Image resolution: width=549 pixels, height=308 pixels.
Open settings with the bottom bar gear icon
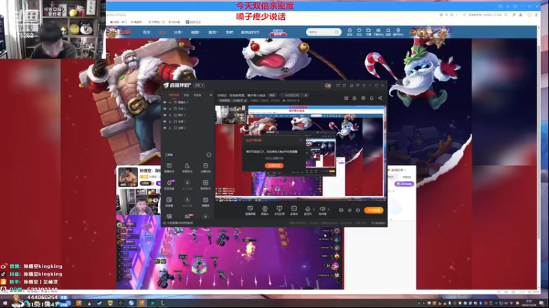click(358, 210)
